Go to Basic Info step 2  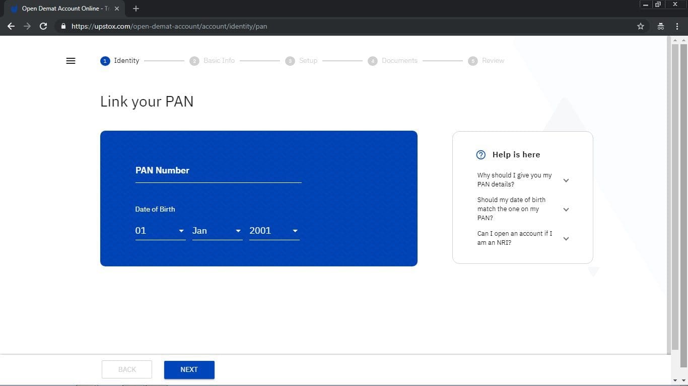212,61
